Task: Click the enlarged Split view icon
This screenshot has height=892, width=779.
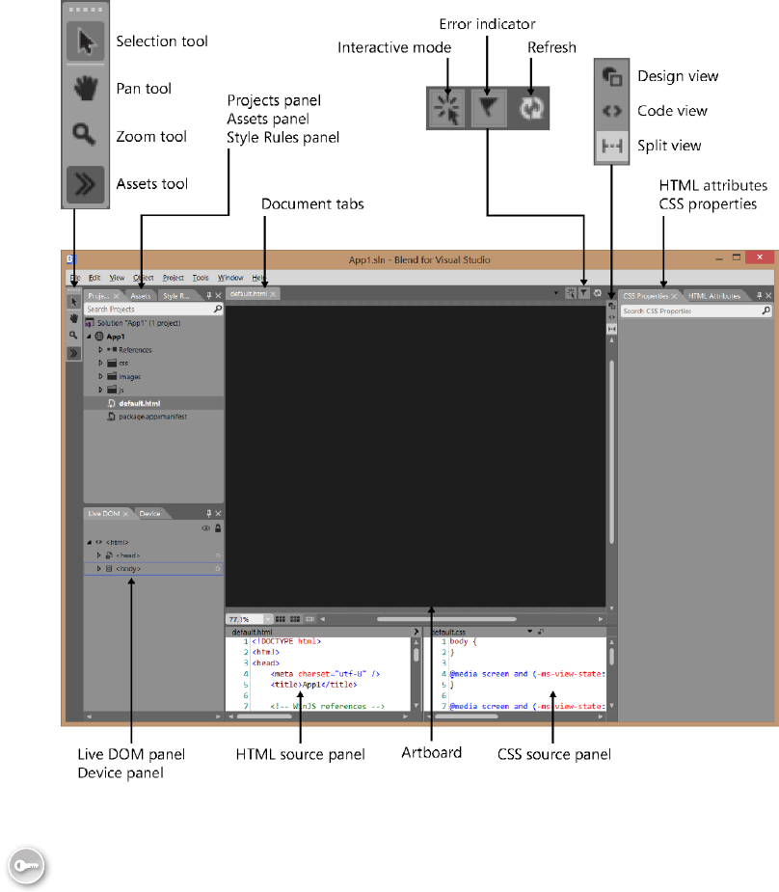Action: [x=612, y=147]
